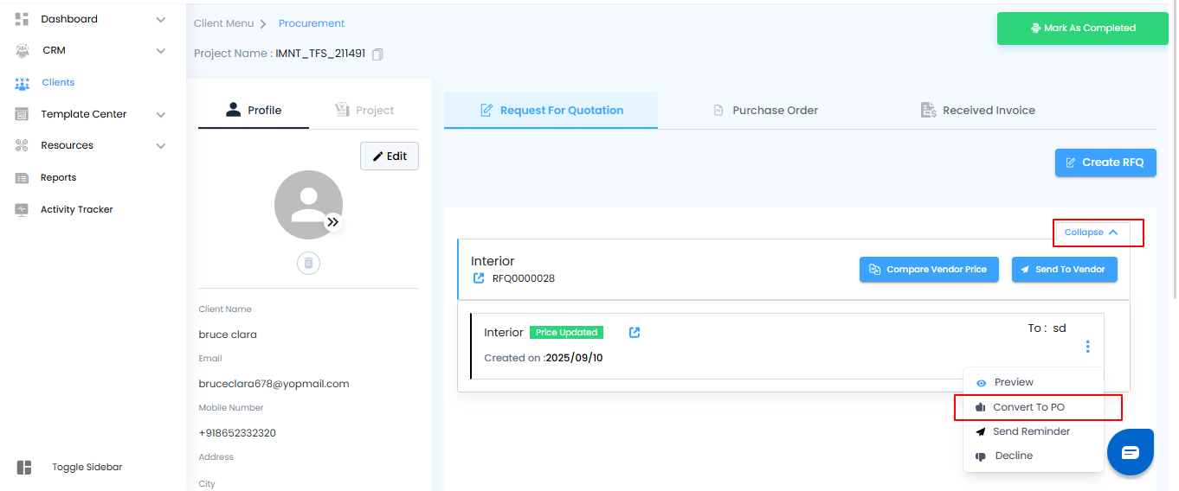
Task: Open RFQ0000028 via its external link icon
Action: click(479, 278)
